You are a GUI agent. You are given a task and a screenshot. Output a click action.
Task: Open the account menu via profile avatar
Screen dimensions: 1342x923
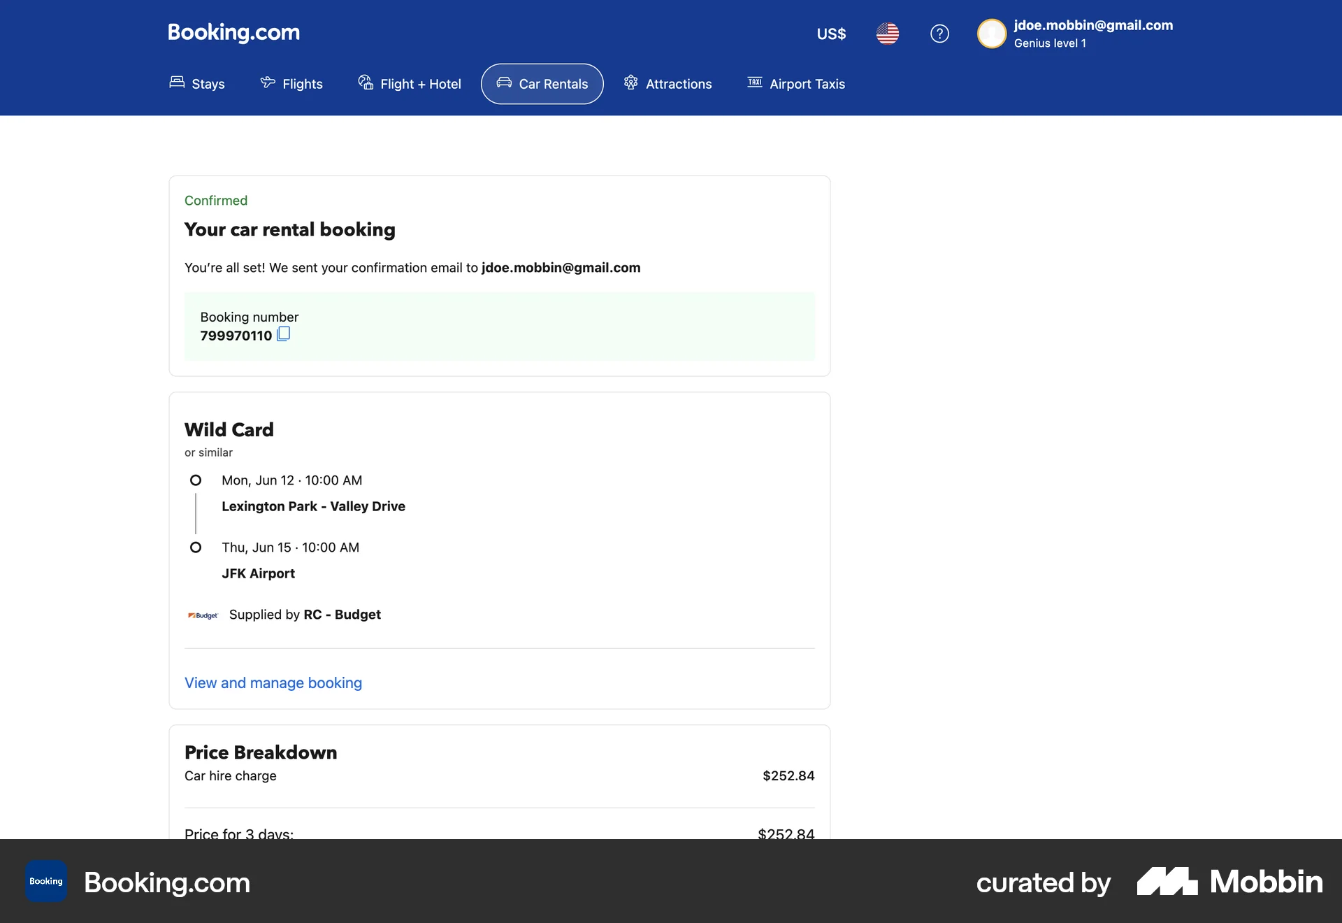tap(991, 34)
